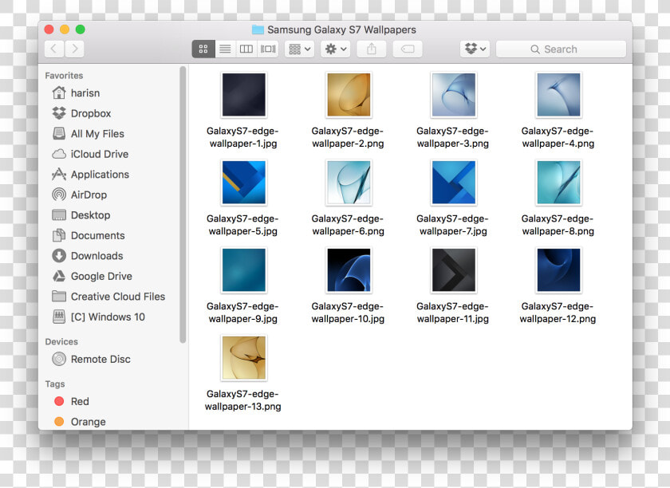Open iCloud Drive in sidebar
The width and height of the screenshot is (670, 488).
pyautogui.click(x=89, y=154)
